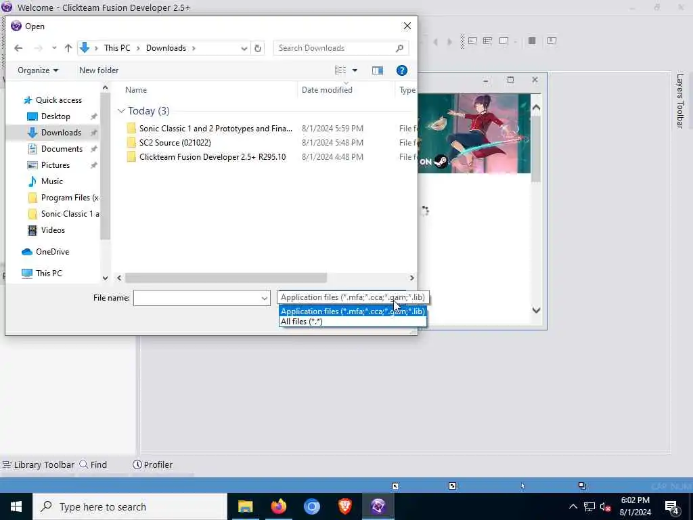Sort by the Name column header

pos(135,90)
